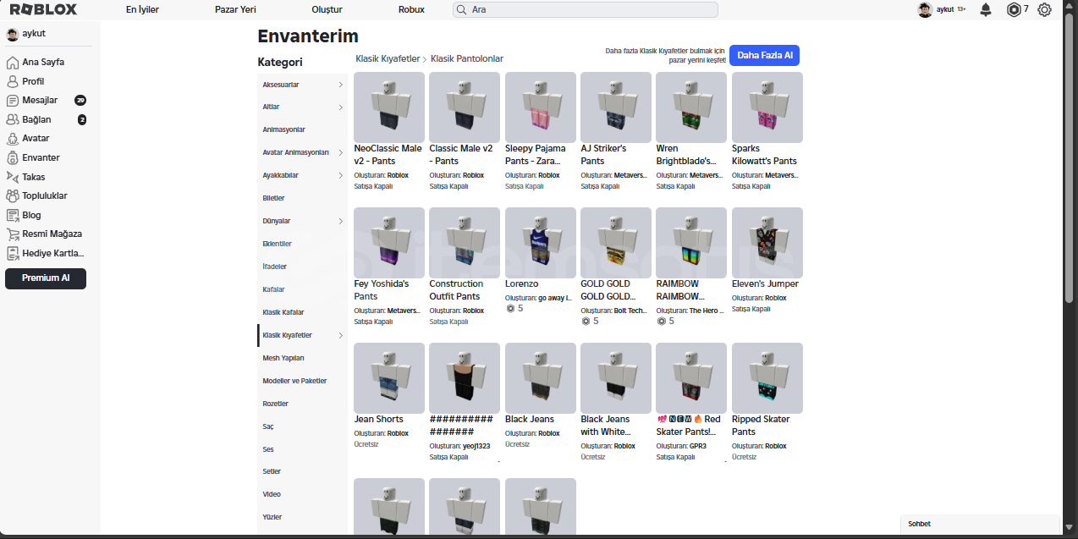Click the Premium Al button
Image resolution: width=1078 pixels, height=539 pixels.
(46, 278)
